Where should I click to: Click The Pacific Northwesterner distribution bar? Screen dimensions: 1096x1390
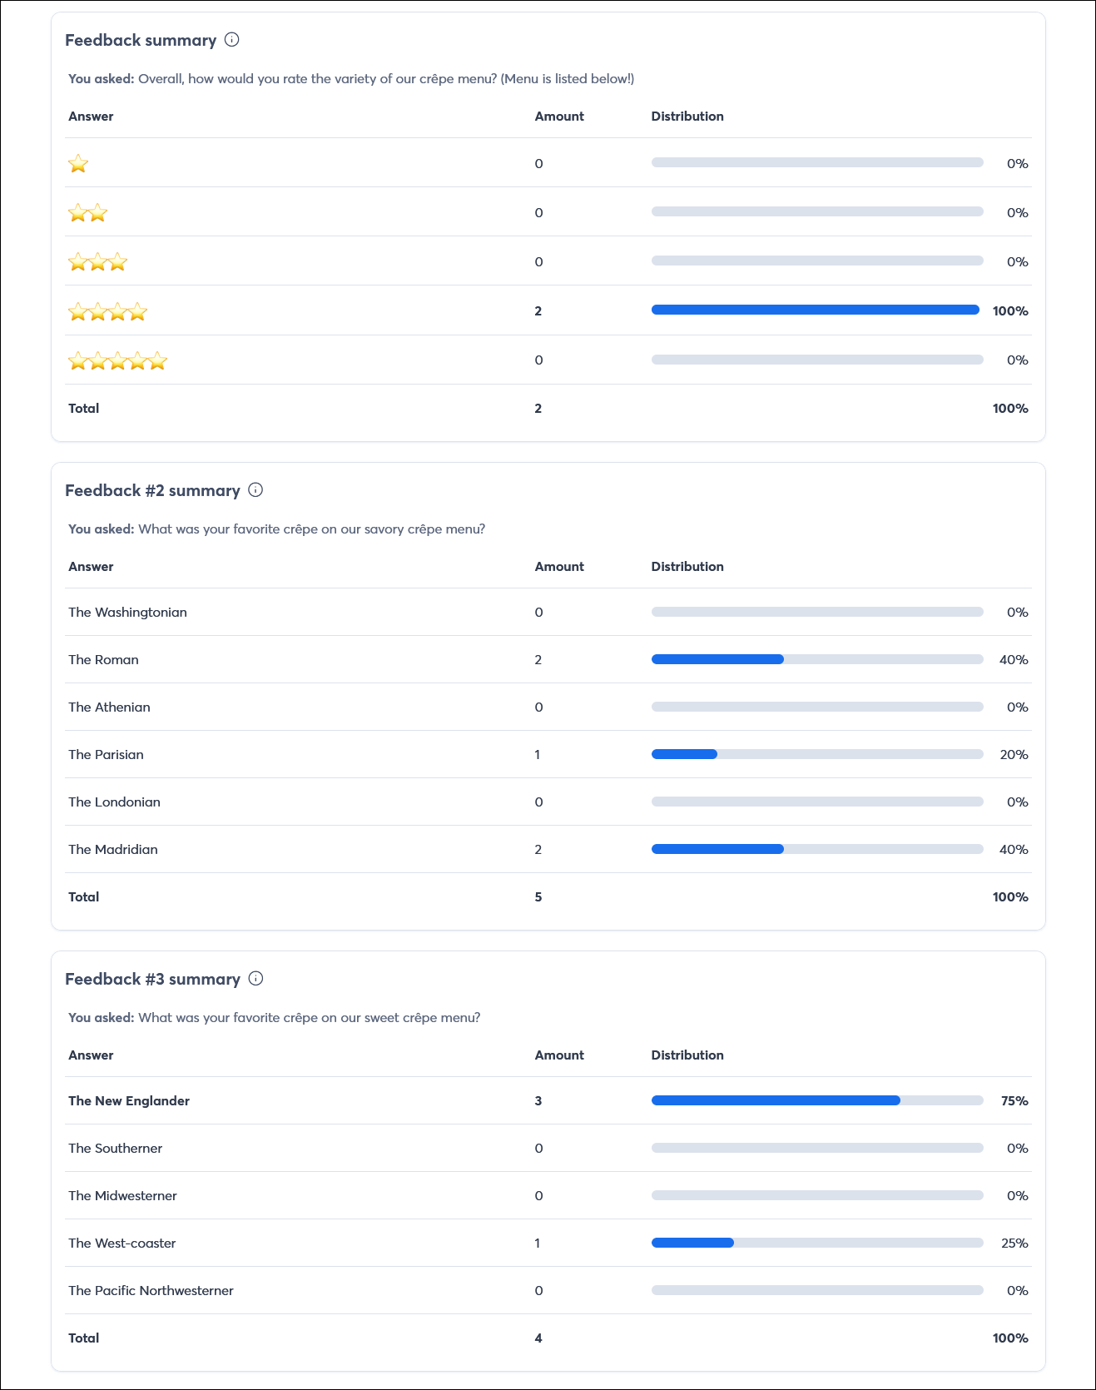coord(818,1290)
